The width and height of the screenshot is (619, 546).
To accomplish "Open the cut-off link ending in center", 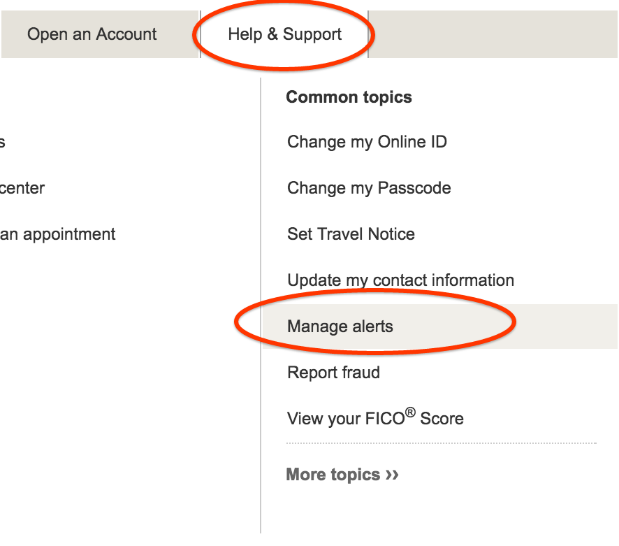I will [22, 188].
